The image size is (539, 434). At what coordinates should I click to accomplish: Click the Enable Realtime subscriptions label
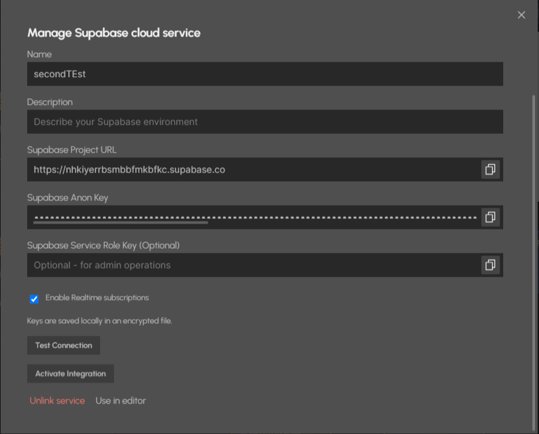click(x=97, y=298)
